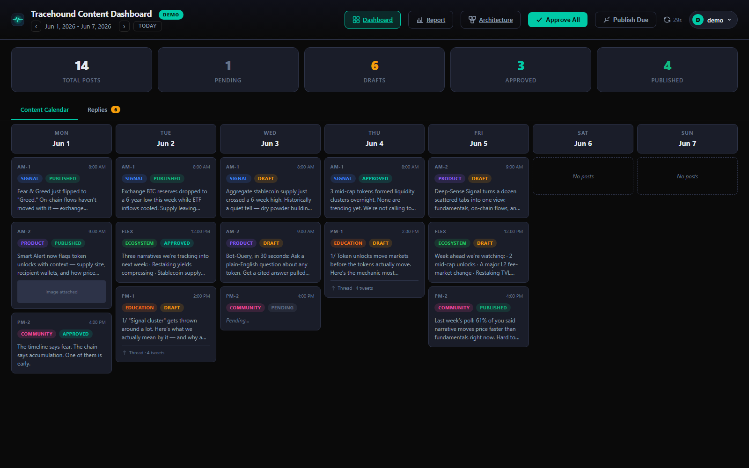Click thread arrow icon in Jun 2 education post

[125, 353]
